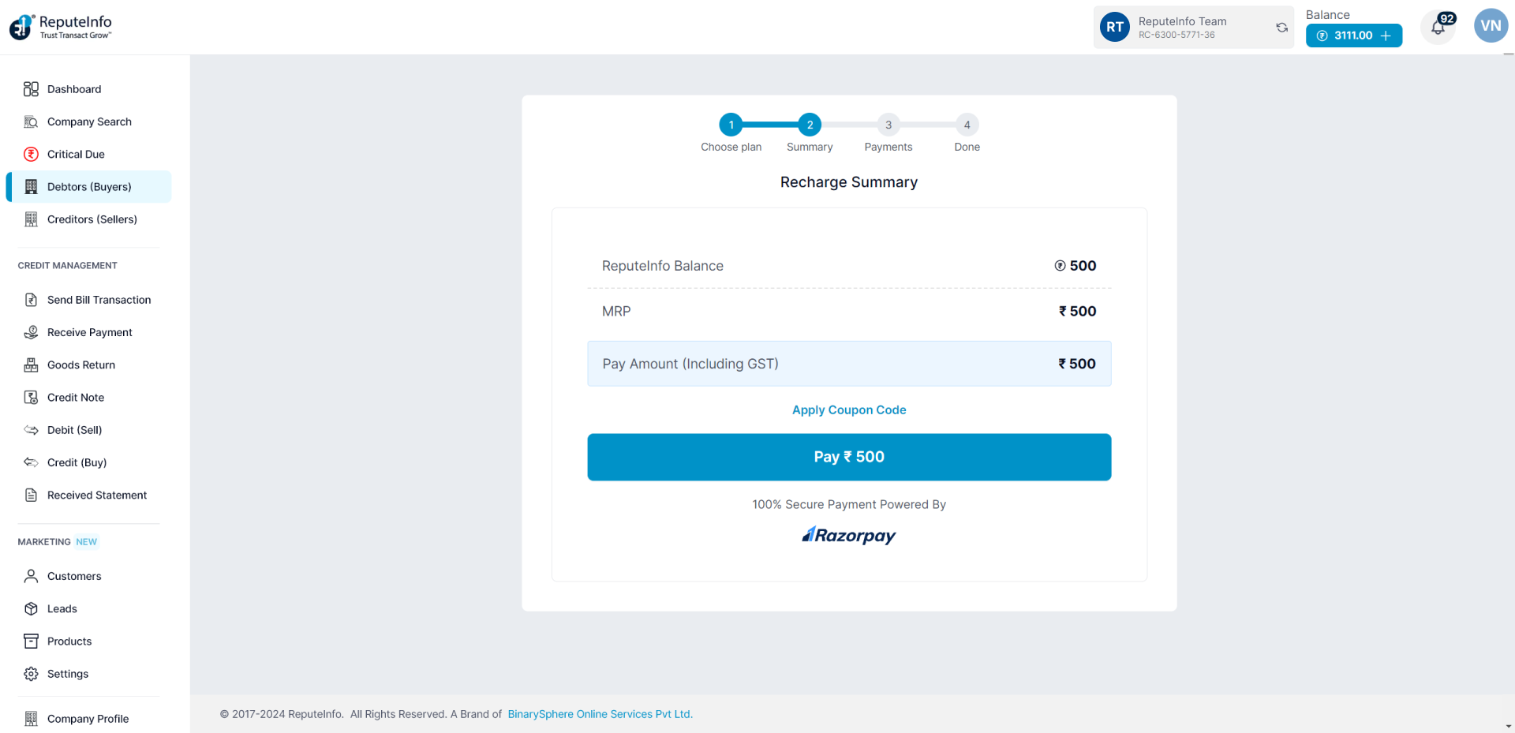Click the refresh icon beside ReputeInfo Team
This screenshot has width=1515, height=733.
(x=1282, y=28)
